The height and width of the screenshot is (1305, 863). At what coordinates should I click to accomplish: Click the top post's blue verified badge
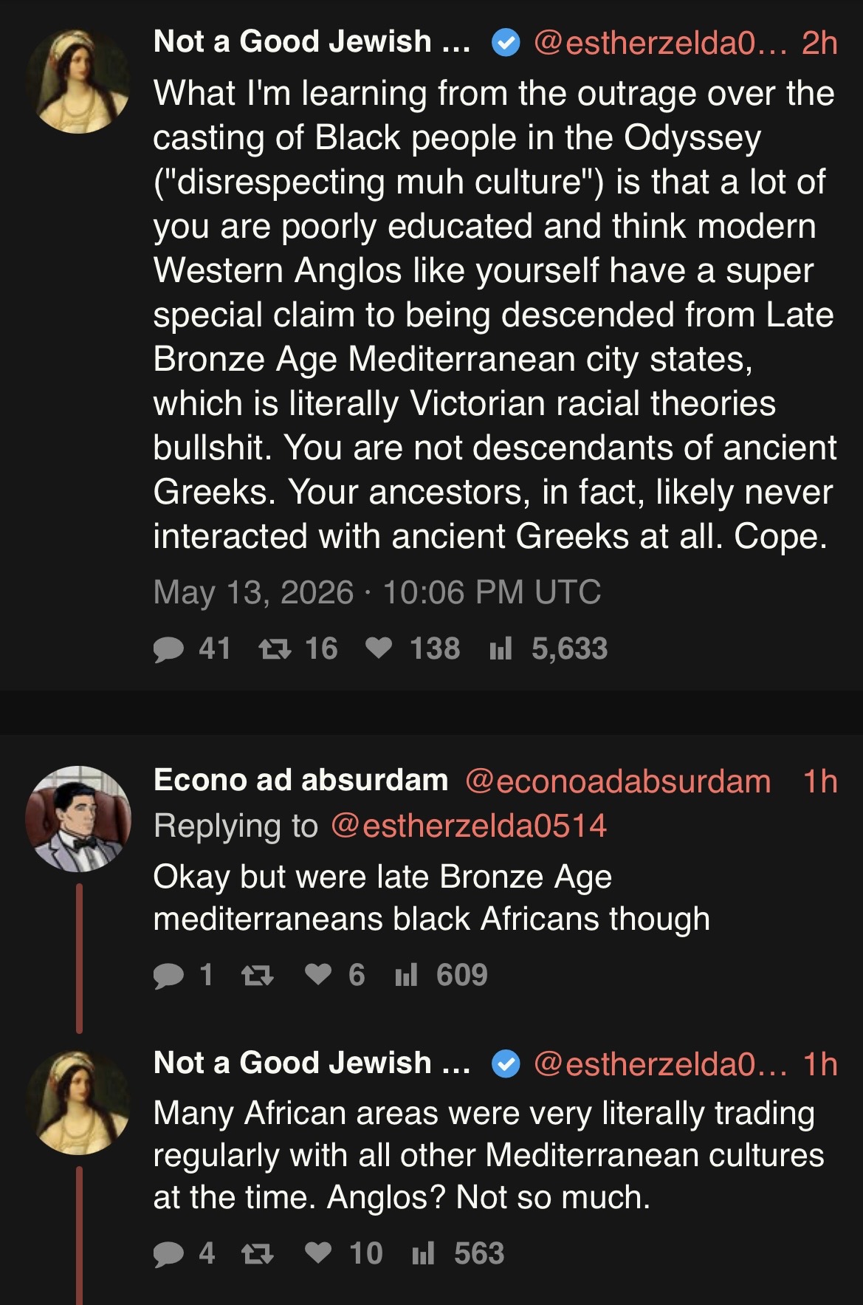tap(506, 44)
